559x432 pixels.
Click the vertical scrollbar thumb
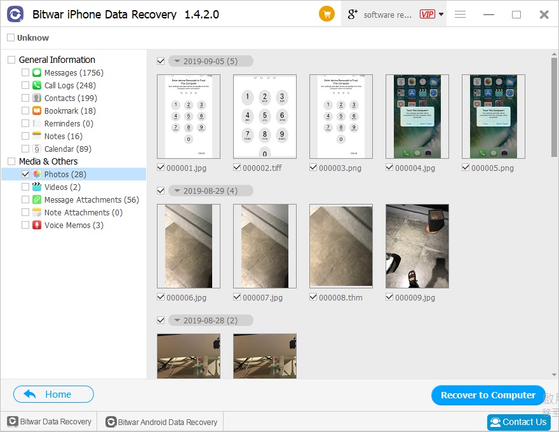click(554, 107)
